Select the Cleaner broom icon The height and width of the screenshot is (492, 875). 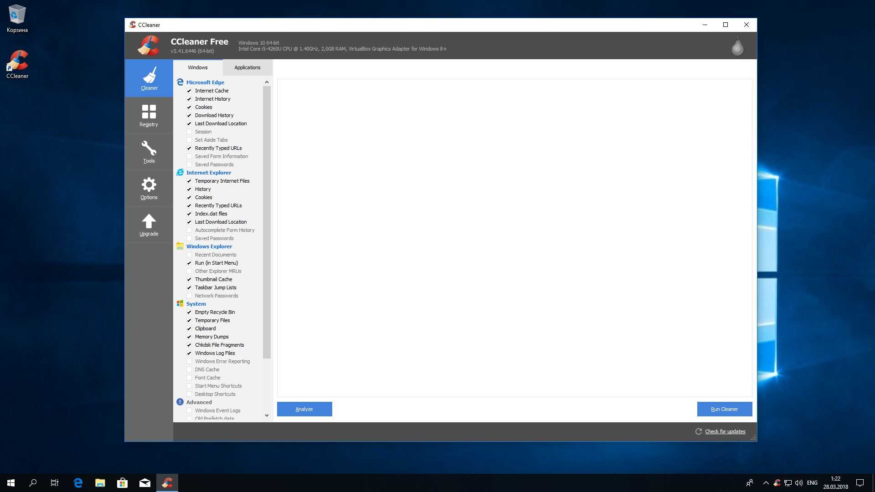(149, 75)
